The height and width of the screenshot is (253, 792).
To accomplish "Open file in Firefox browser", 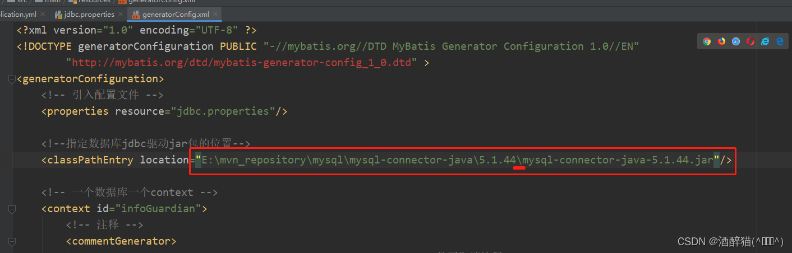I will (721, 41).
